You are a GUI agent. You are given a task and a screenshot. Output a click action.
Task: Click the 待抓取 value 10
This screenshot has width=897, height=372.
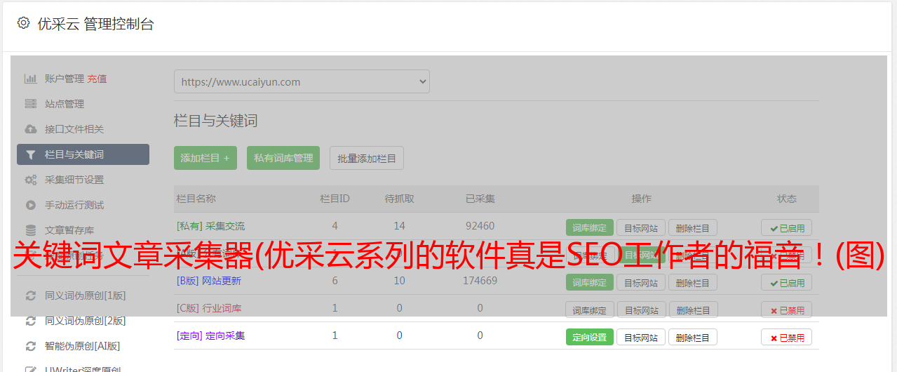(400, 281)
